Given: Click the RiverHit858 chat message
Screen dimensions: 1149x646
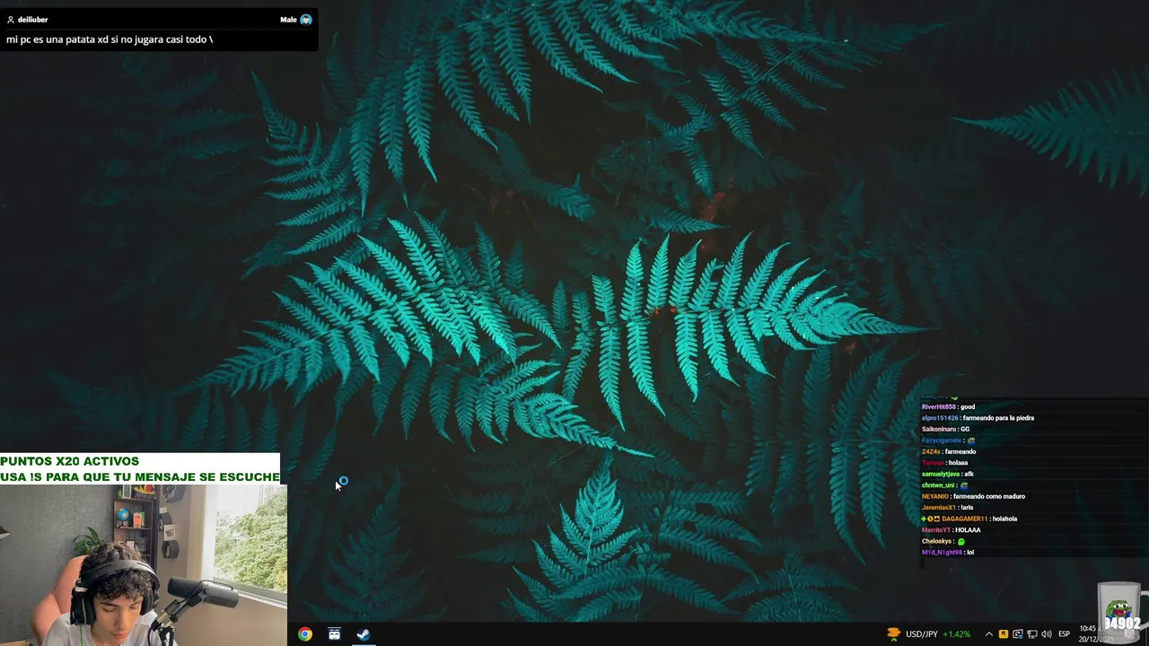Looking at the screenshot, I should (x=948, y=406).
